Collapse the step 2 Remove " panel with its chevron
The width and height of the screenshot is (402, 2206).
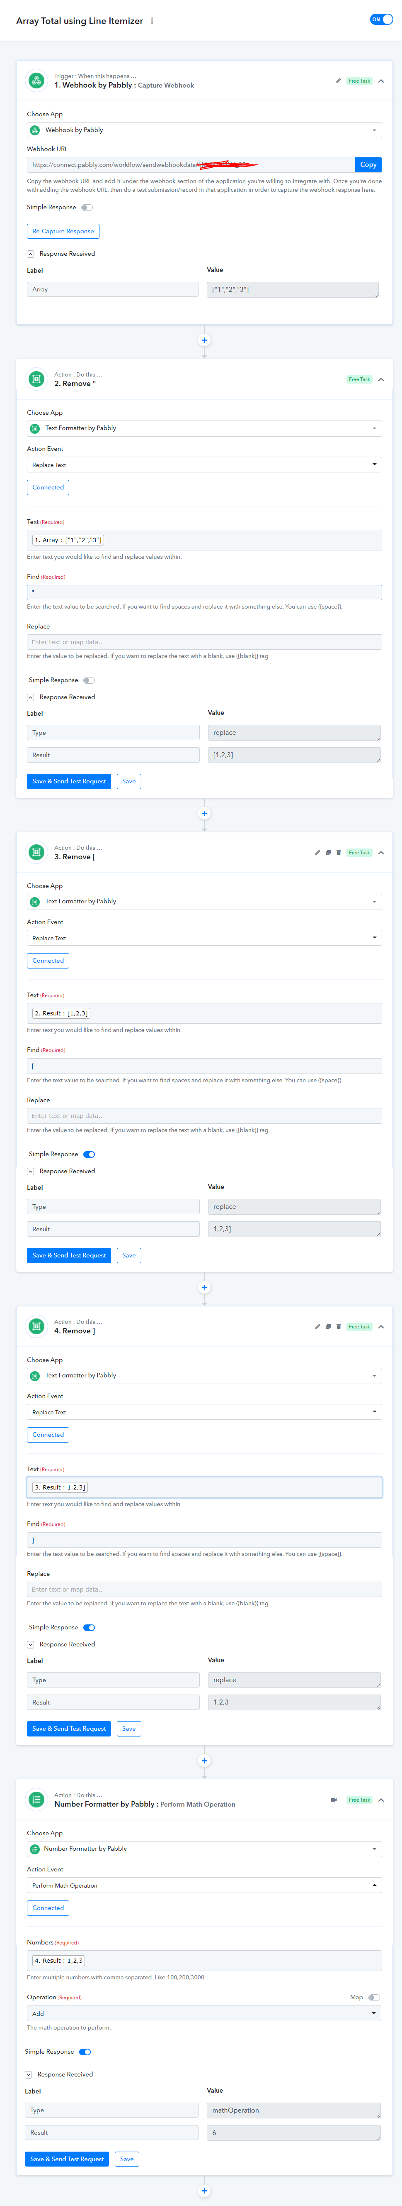(380, 379)
